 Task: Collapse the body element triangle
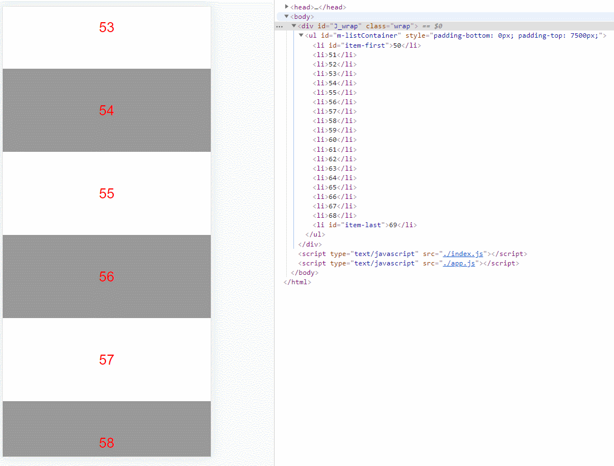click(287, 17)
